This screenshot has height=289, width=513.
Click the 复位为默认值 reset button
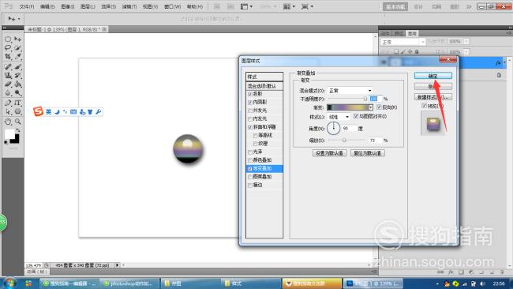(x=368, y=153)
